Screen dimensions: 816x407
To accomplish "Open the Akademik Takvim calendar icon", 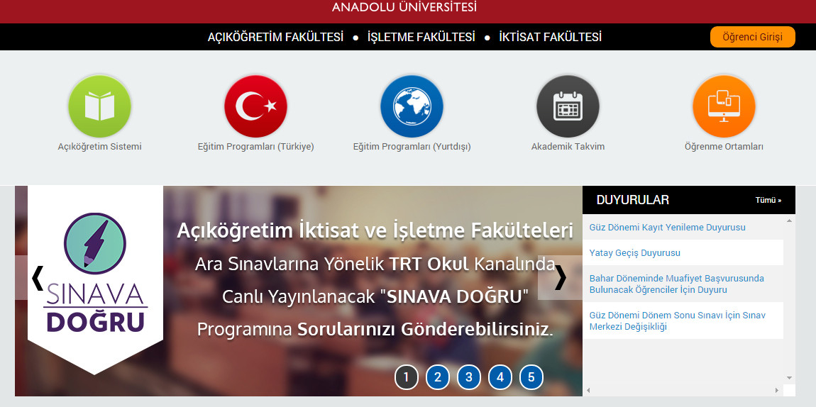I will click(568, 106).
